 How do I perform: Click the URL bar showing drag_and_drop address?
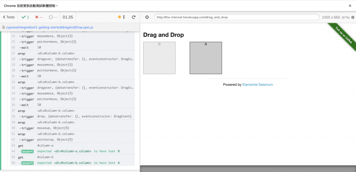[236, 17]
